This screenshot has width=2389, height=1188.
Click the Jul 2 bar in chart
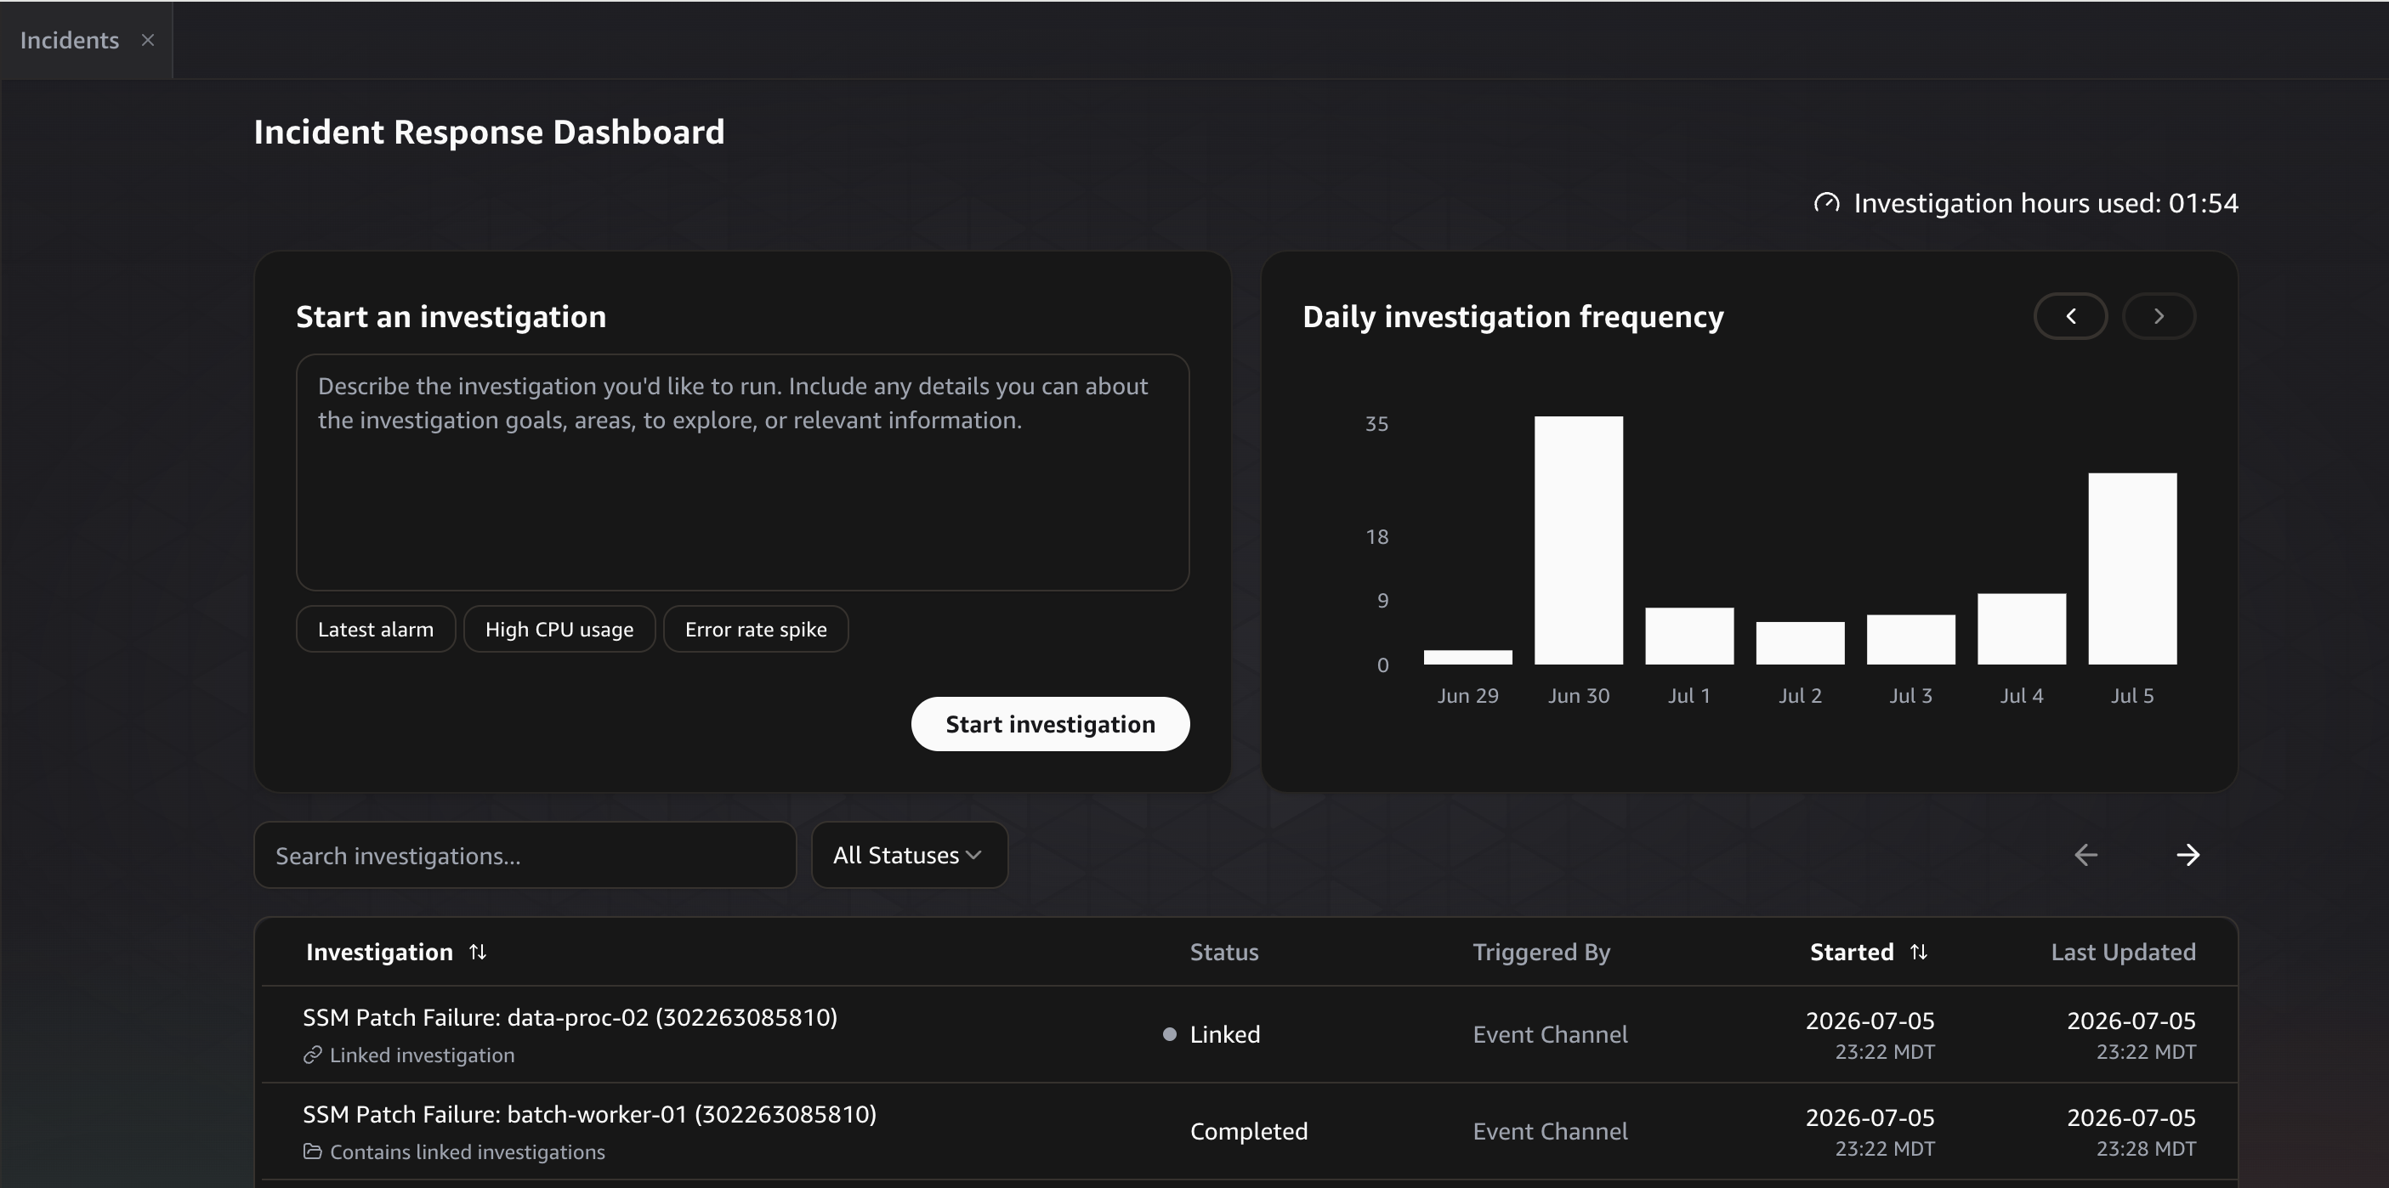click(x=1800, y=643)
